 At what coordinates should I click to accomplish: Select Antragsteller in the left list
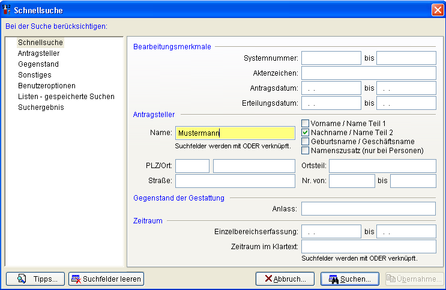pyautogui.click(x=38, y=53)
